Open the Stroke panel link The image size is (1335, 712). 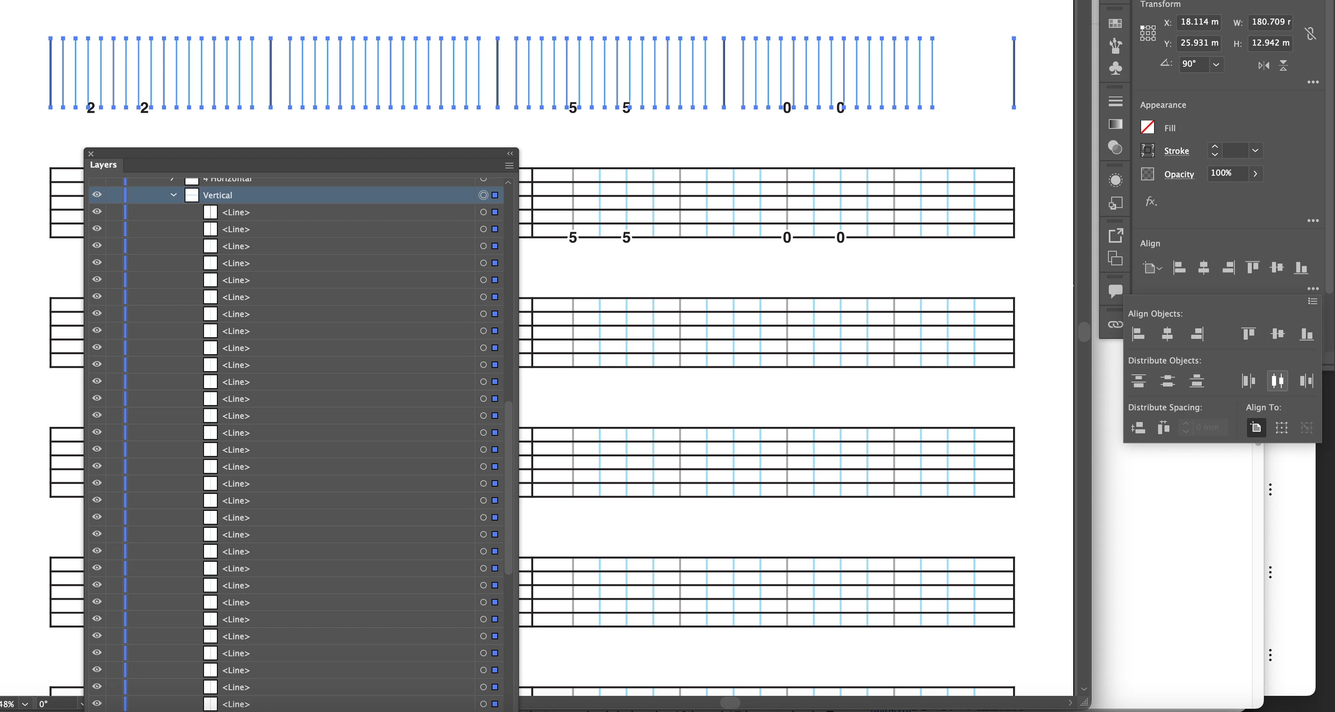click(1176, 151)
